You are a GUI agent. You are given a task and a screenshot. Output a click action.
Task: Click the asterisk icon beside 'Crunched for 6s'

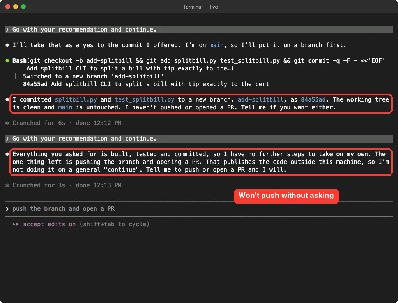click(7, 123)
